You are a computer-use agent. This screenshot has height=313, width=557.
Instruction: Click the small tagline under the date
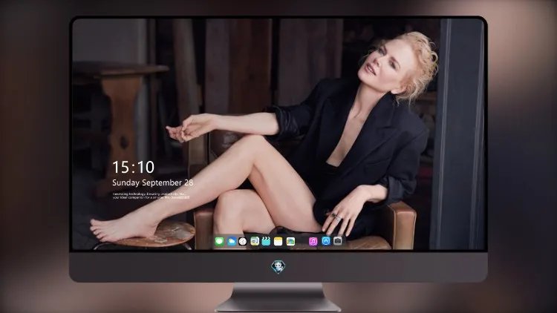(152, 196)
